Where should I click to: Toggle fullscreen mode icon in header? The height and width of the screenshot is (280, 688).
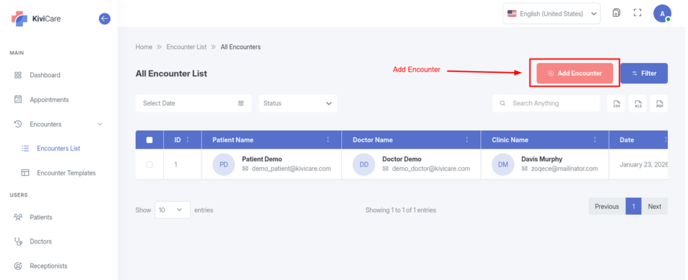pos(638,13)
